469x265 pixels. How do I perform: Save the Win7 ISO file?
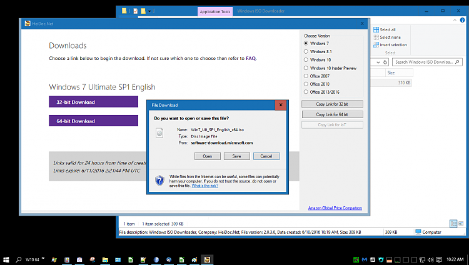236,156
